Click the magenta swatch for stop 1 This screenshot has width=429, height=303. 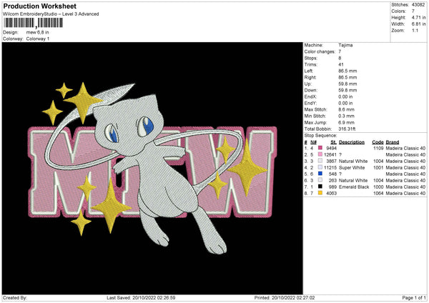pyautogui.click(x=320, y=148)
